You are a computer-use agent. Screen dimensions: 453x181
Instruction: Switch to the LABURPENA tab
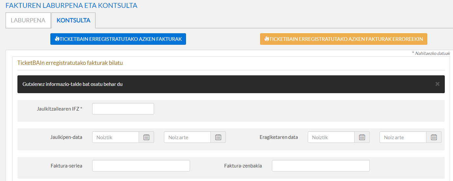click(x=28, y=20)
